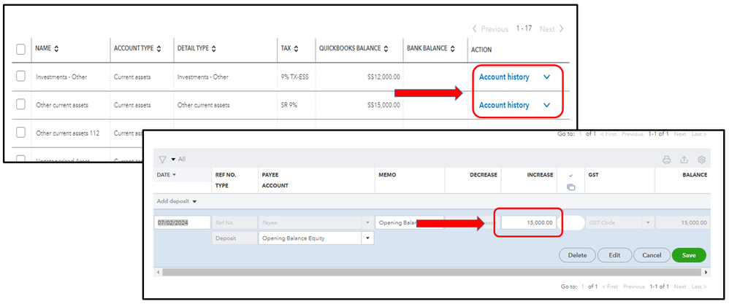Click scrollbar left arrow in register

[158, 272]
